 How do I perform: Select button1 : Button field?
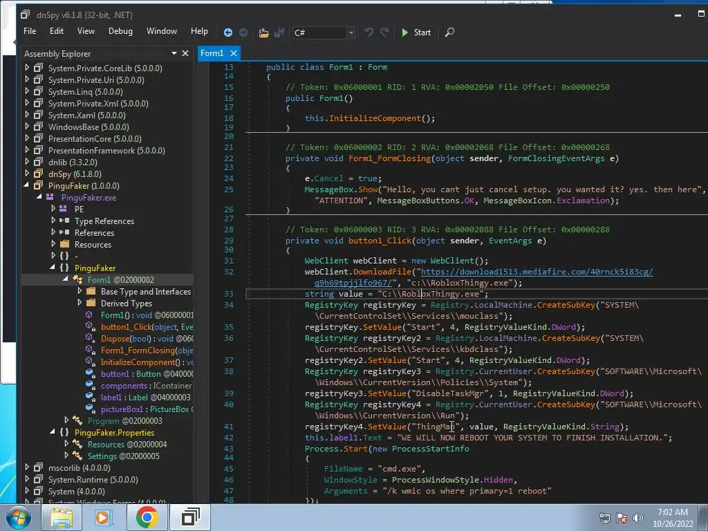pos(147,374)
